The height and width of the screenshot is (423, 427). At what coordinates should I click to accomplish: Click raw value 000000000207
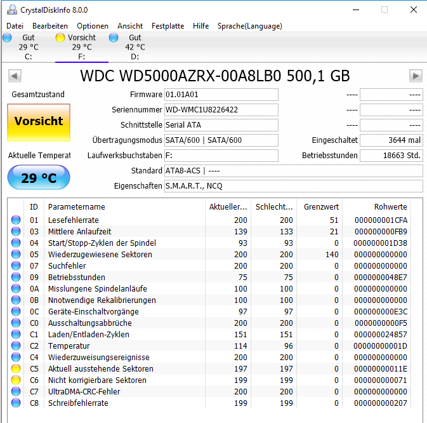(381, 403)
